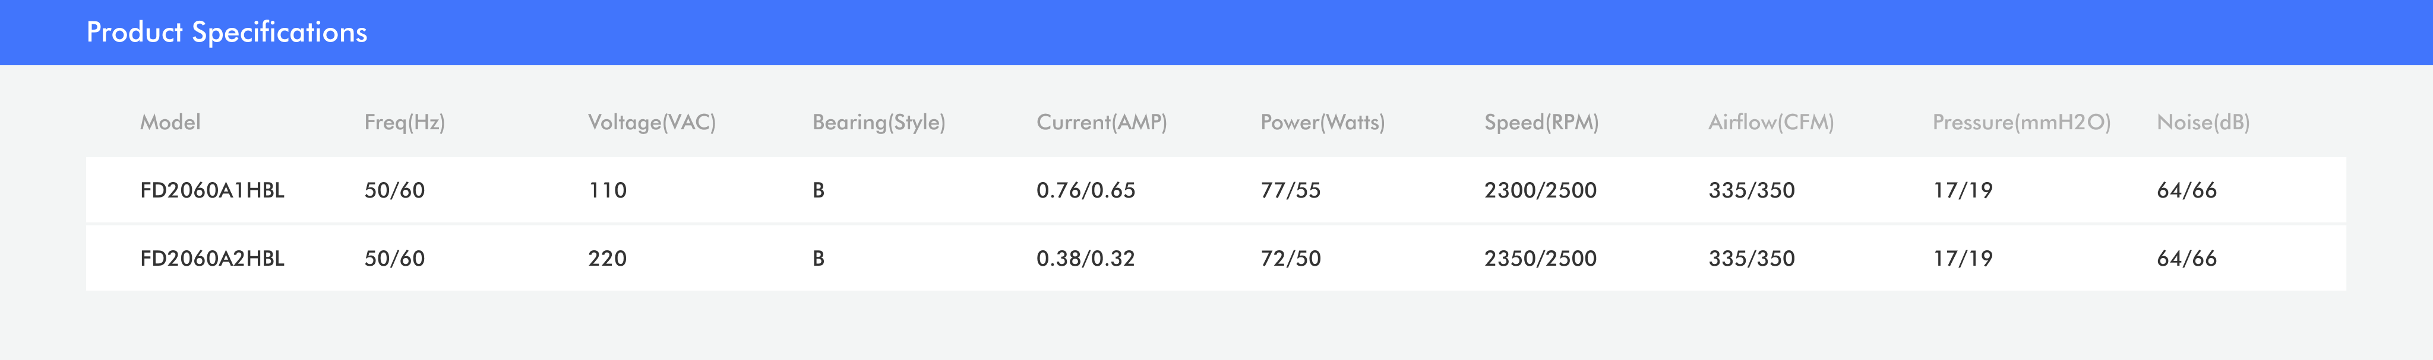Select the Airflow(CFM) column header
The image size is (2433, 360).
1771,123
